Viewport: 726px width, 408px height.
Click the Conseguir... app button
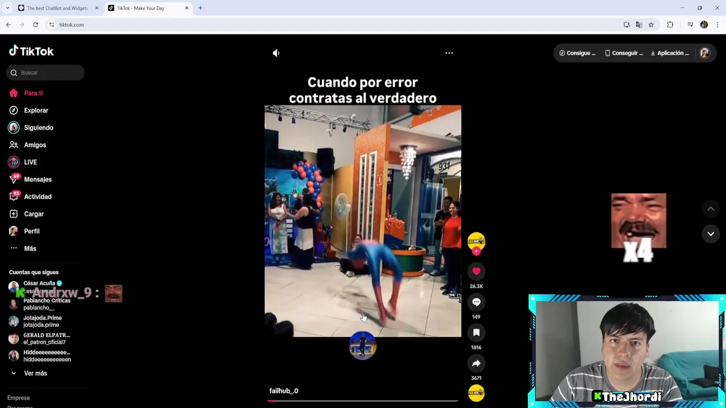[x=624, y=53]
